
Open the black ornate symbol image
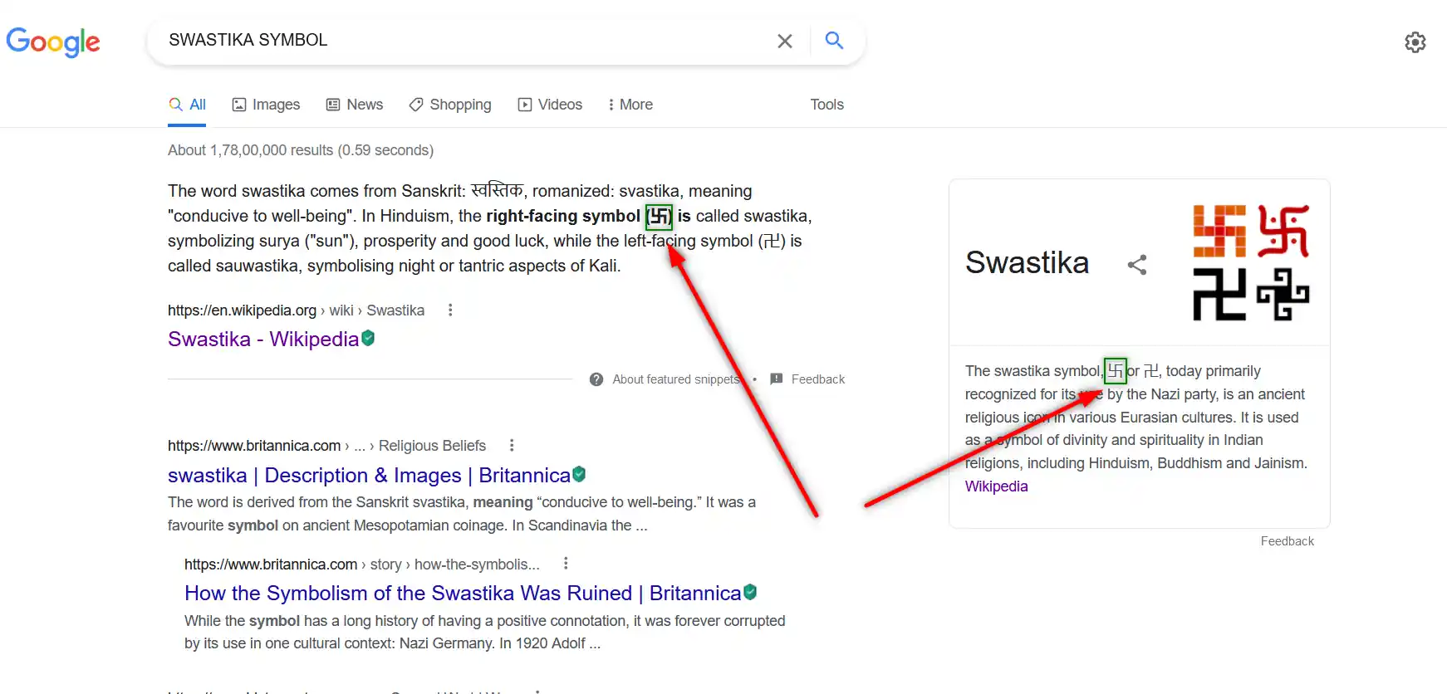point(1283,294)
